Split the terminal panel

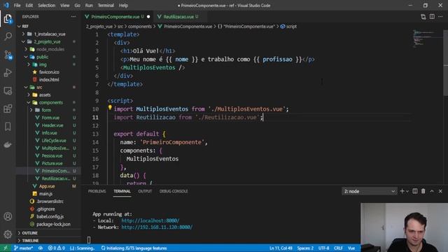click(415, 191)
